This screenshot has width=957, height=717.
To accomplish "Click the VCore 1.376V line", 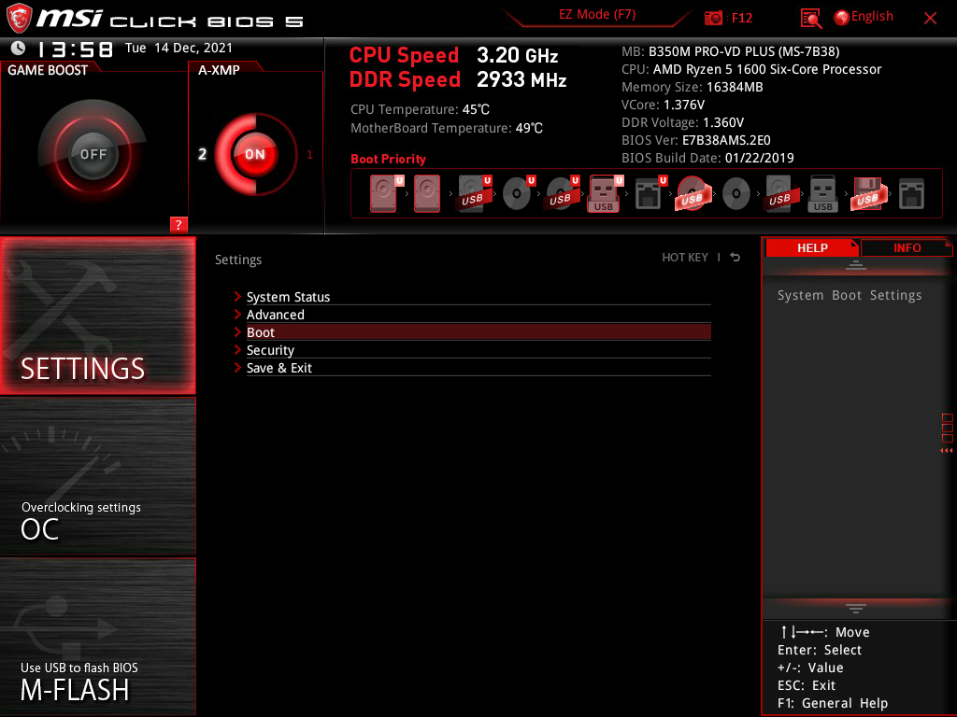I will pyautogui.click(x=663, y=105).
